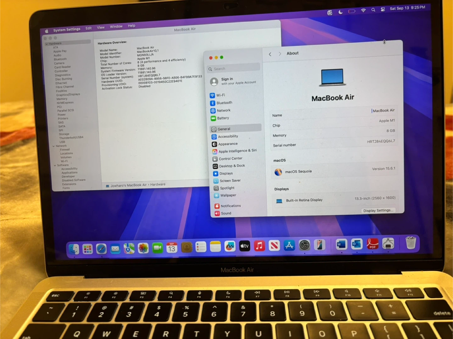Open Apple TV app in dock

(244, 246)
